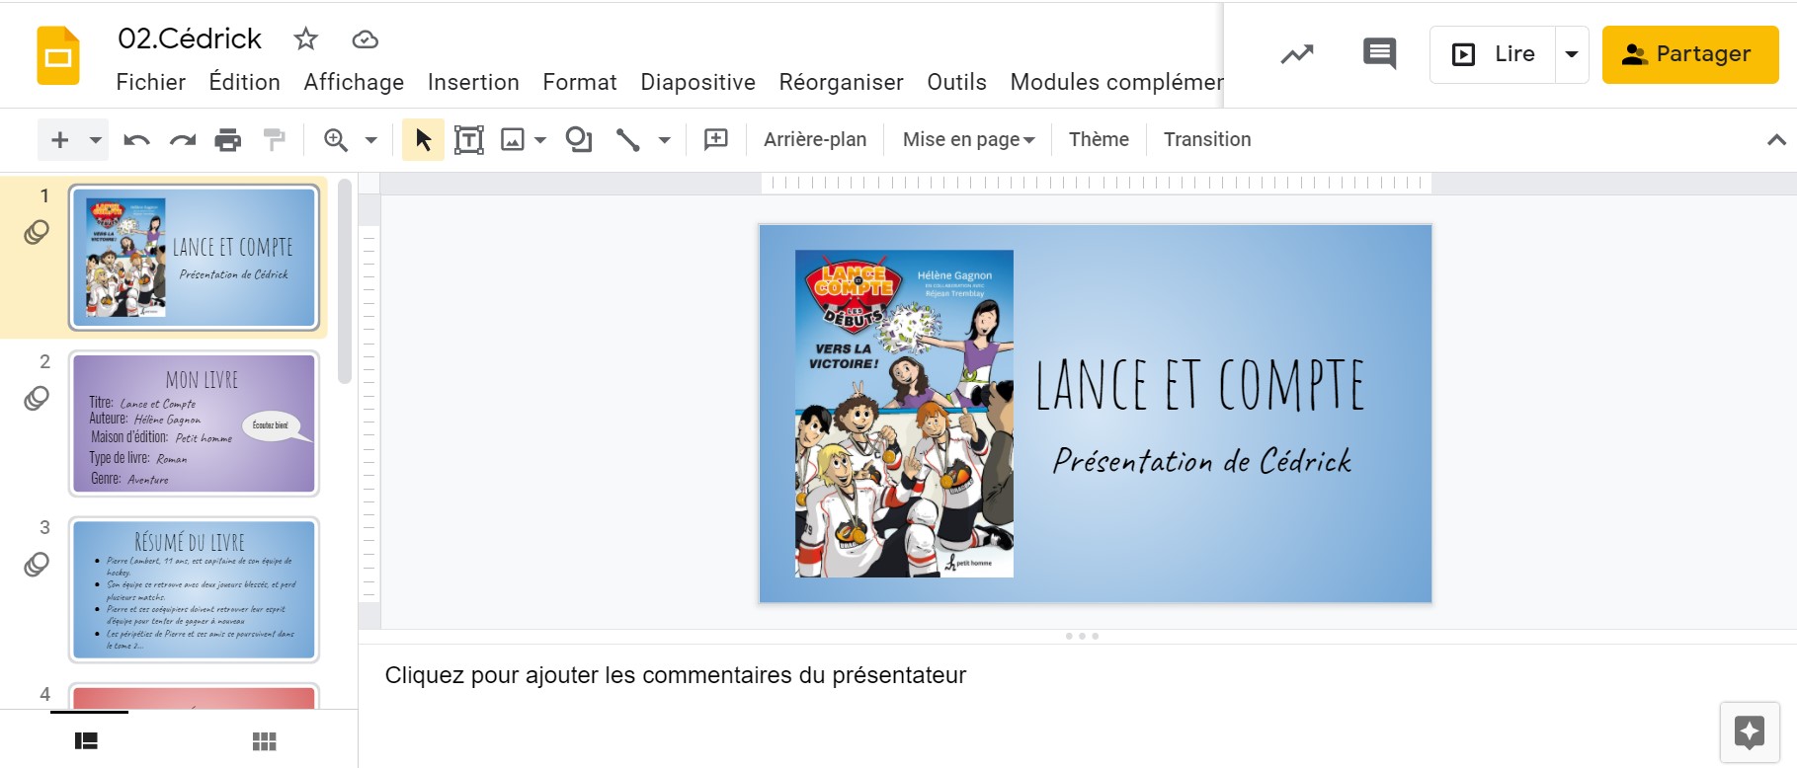This screenshot has height=768, width=1797.
Task: Select the partially visible slide 4 thumbnail
Action: [x=195, y=696]
